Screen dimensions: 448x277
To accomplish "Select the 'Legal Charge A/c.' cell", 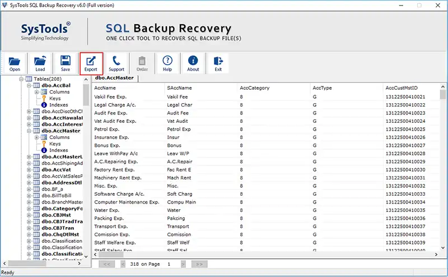I will [128, 105].
